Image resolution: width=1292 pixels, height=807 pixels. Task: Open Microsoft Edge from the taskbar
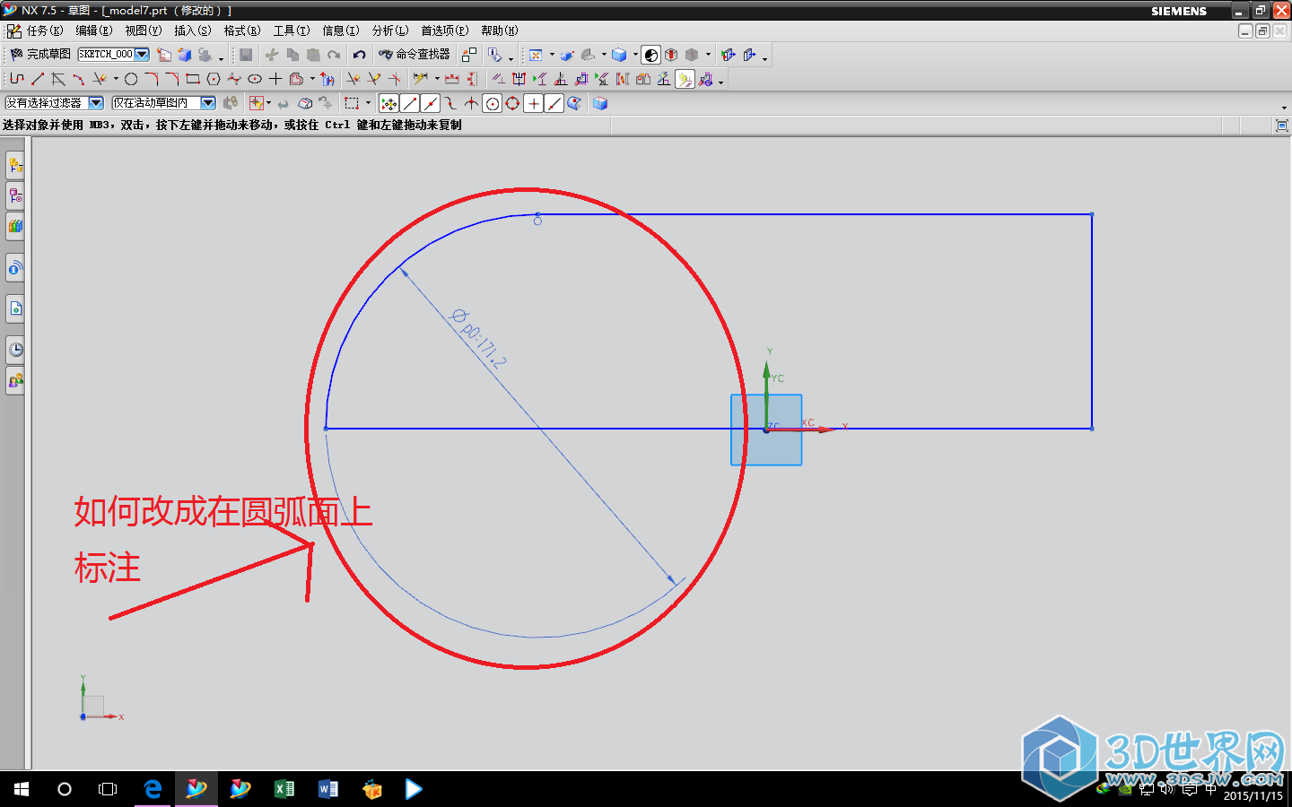(x=153, y=789)
